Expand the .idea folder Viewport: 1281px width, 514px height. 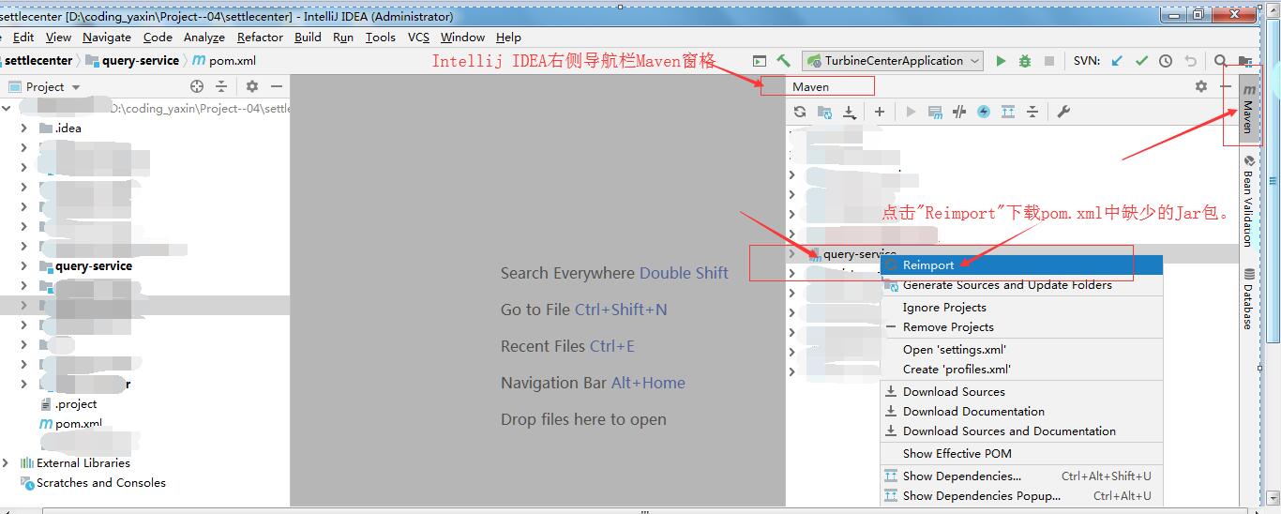(23, 128)
